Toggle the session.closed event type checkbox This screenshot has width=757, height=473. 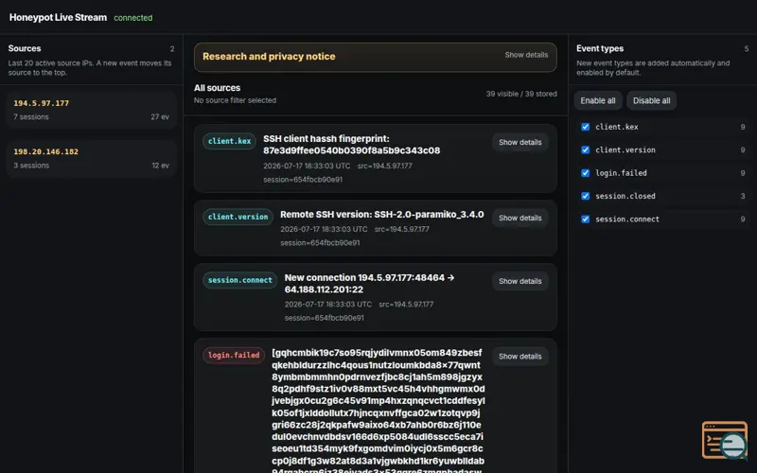[x=585, y=196]
